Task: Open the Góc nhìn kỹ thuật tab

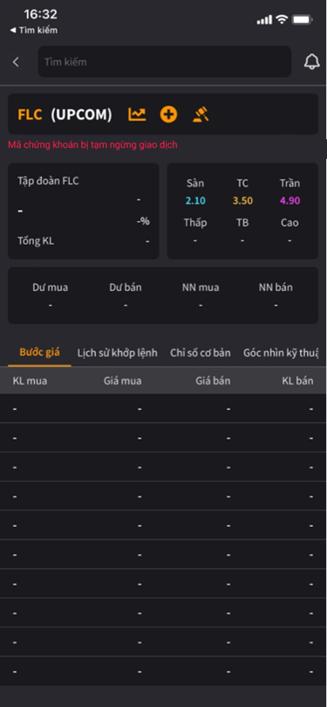Action: pyautogui.click(x=281, y=352)
